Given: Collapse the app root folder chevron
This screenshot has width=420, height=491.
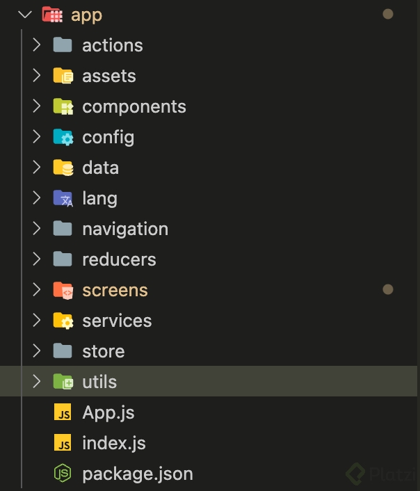Looking at the screenshot, I should (26, 15).
